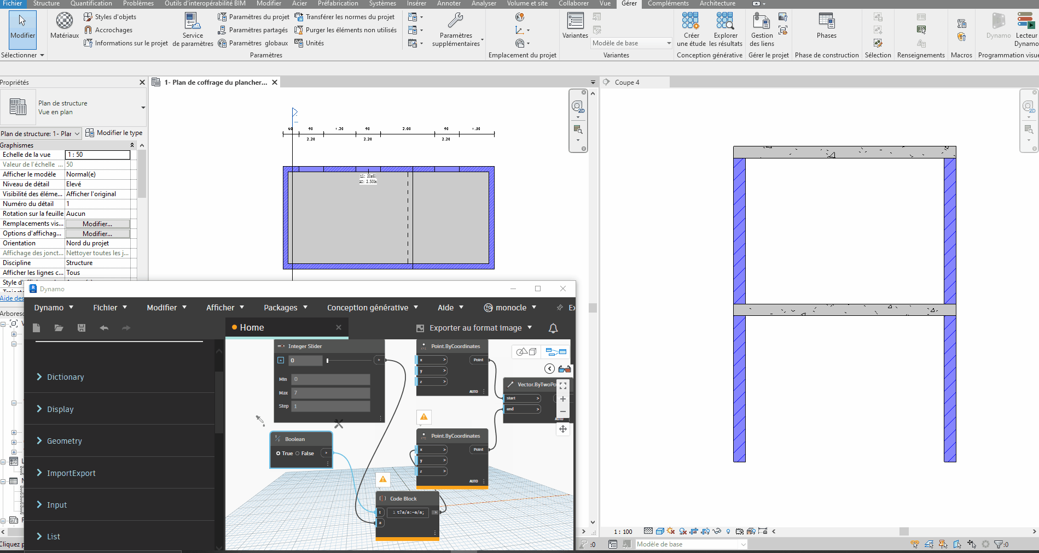Screen dimensions: 1039x553
Task: Undo in Dynamo toolbar
Action: (104, 328)
